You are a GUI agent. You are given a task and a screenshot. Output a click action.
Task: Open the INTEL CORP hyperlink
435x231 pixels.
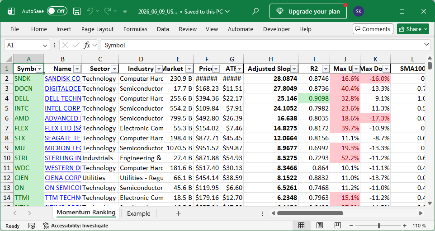coord(63,108)
